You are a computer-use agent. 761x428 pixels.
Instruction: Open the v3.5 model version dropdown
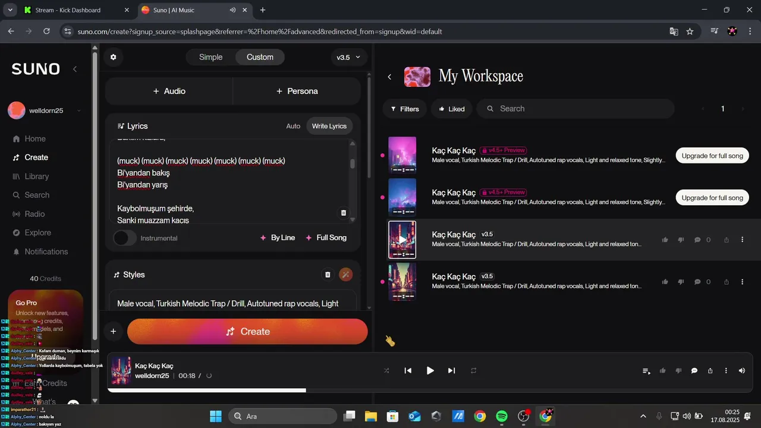click(x=348, y=57)
